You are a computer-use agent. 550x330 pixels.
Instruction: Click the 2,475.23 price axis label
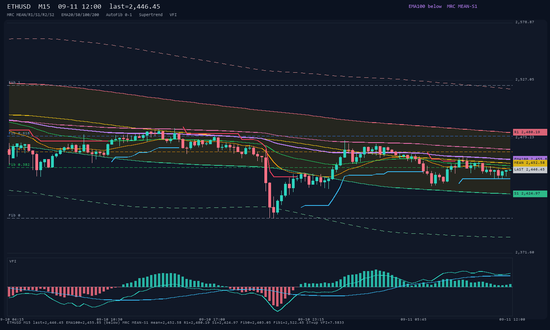tap(525, 137)
